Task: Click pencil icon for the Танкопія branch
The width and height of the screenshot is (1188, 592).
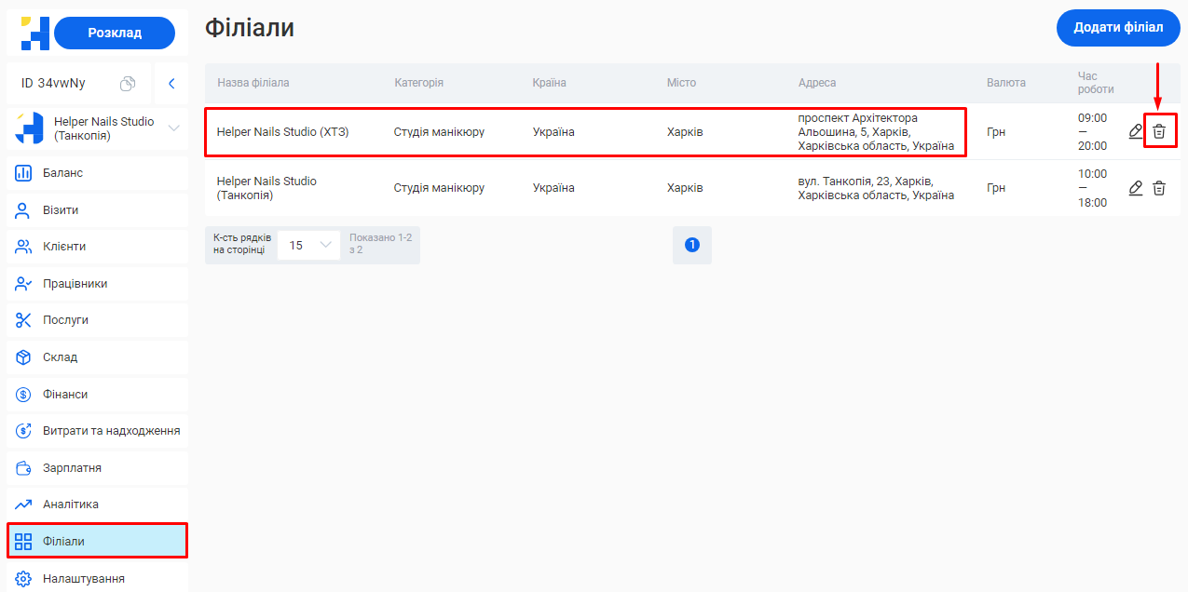Action: (x=1135, y=188)
